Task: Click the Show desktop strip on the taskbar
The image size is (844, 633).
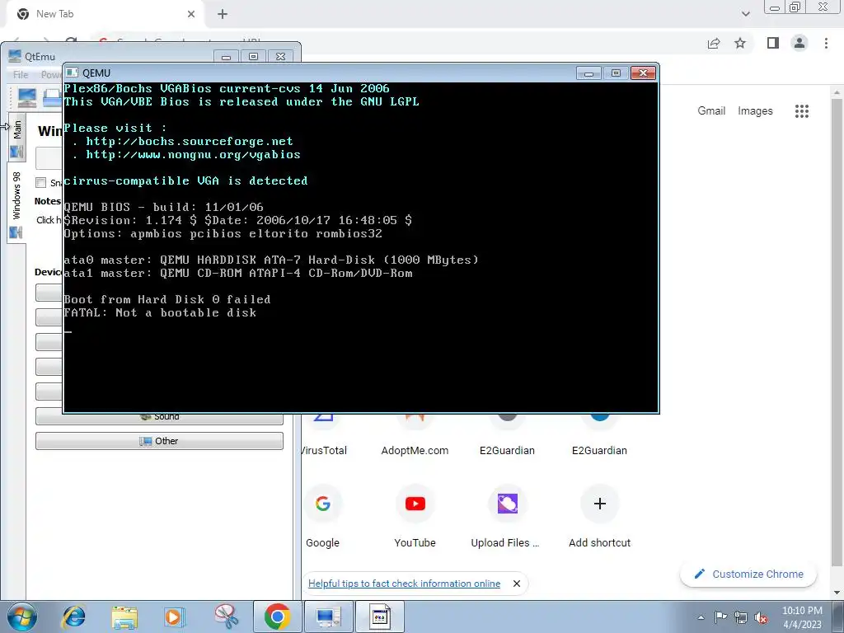Action: pyautogui.click(x=838, y=617)
